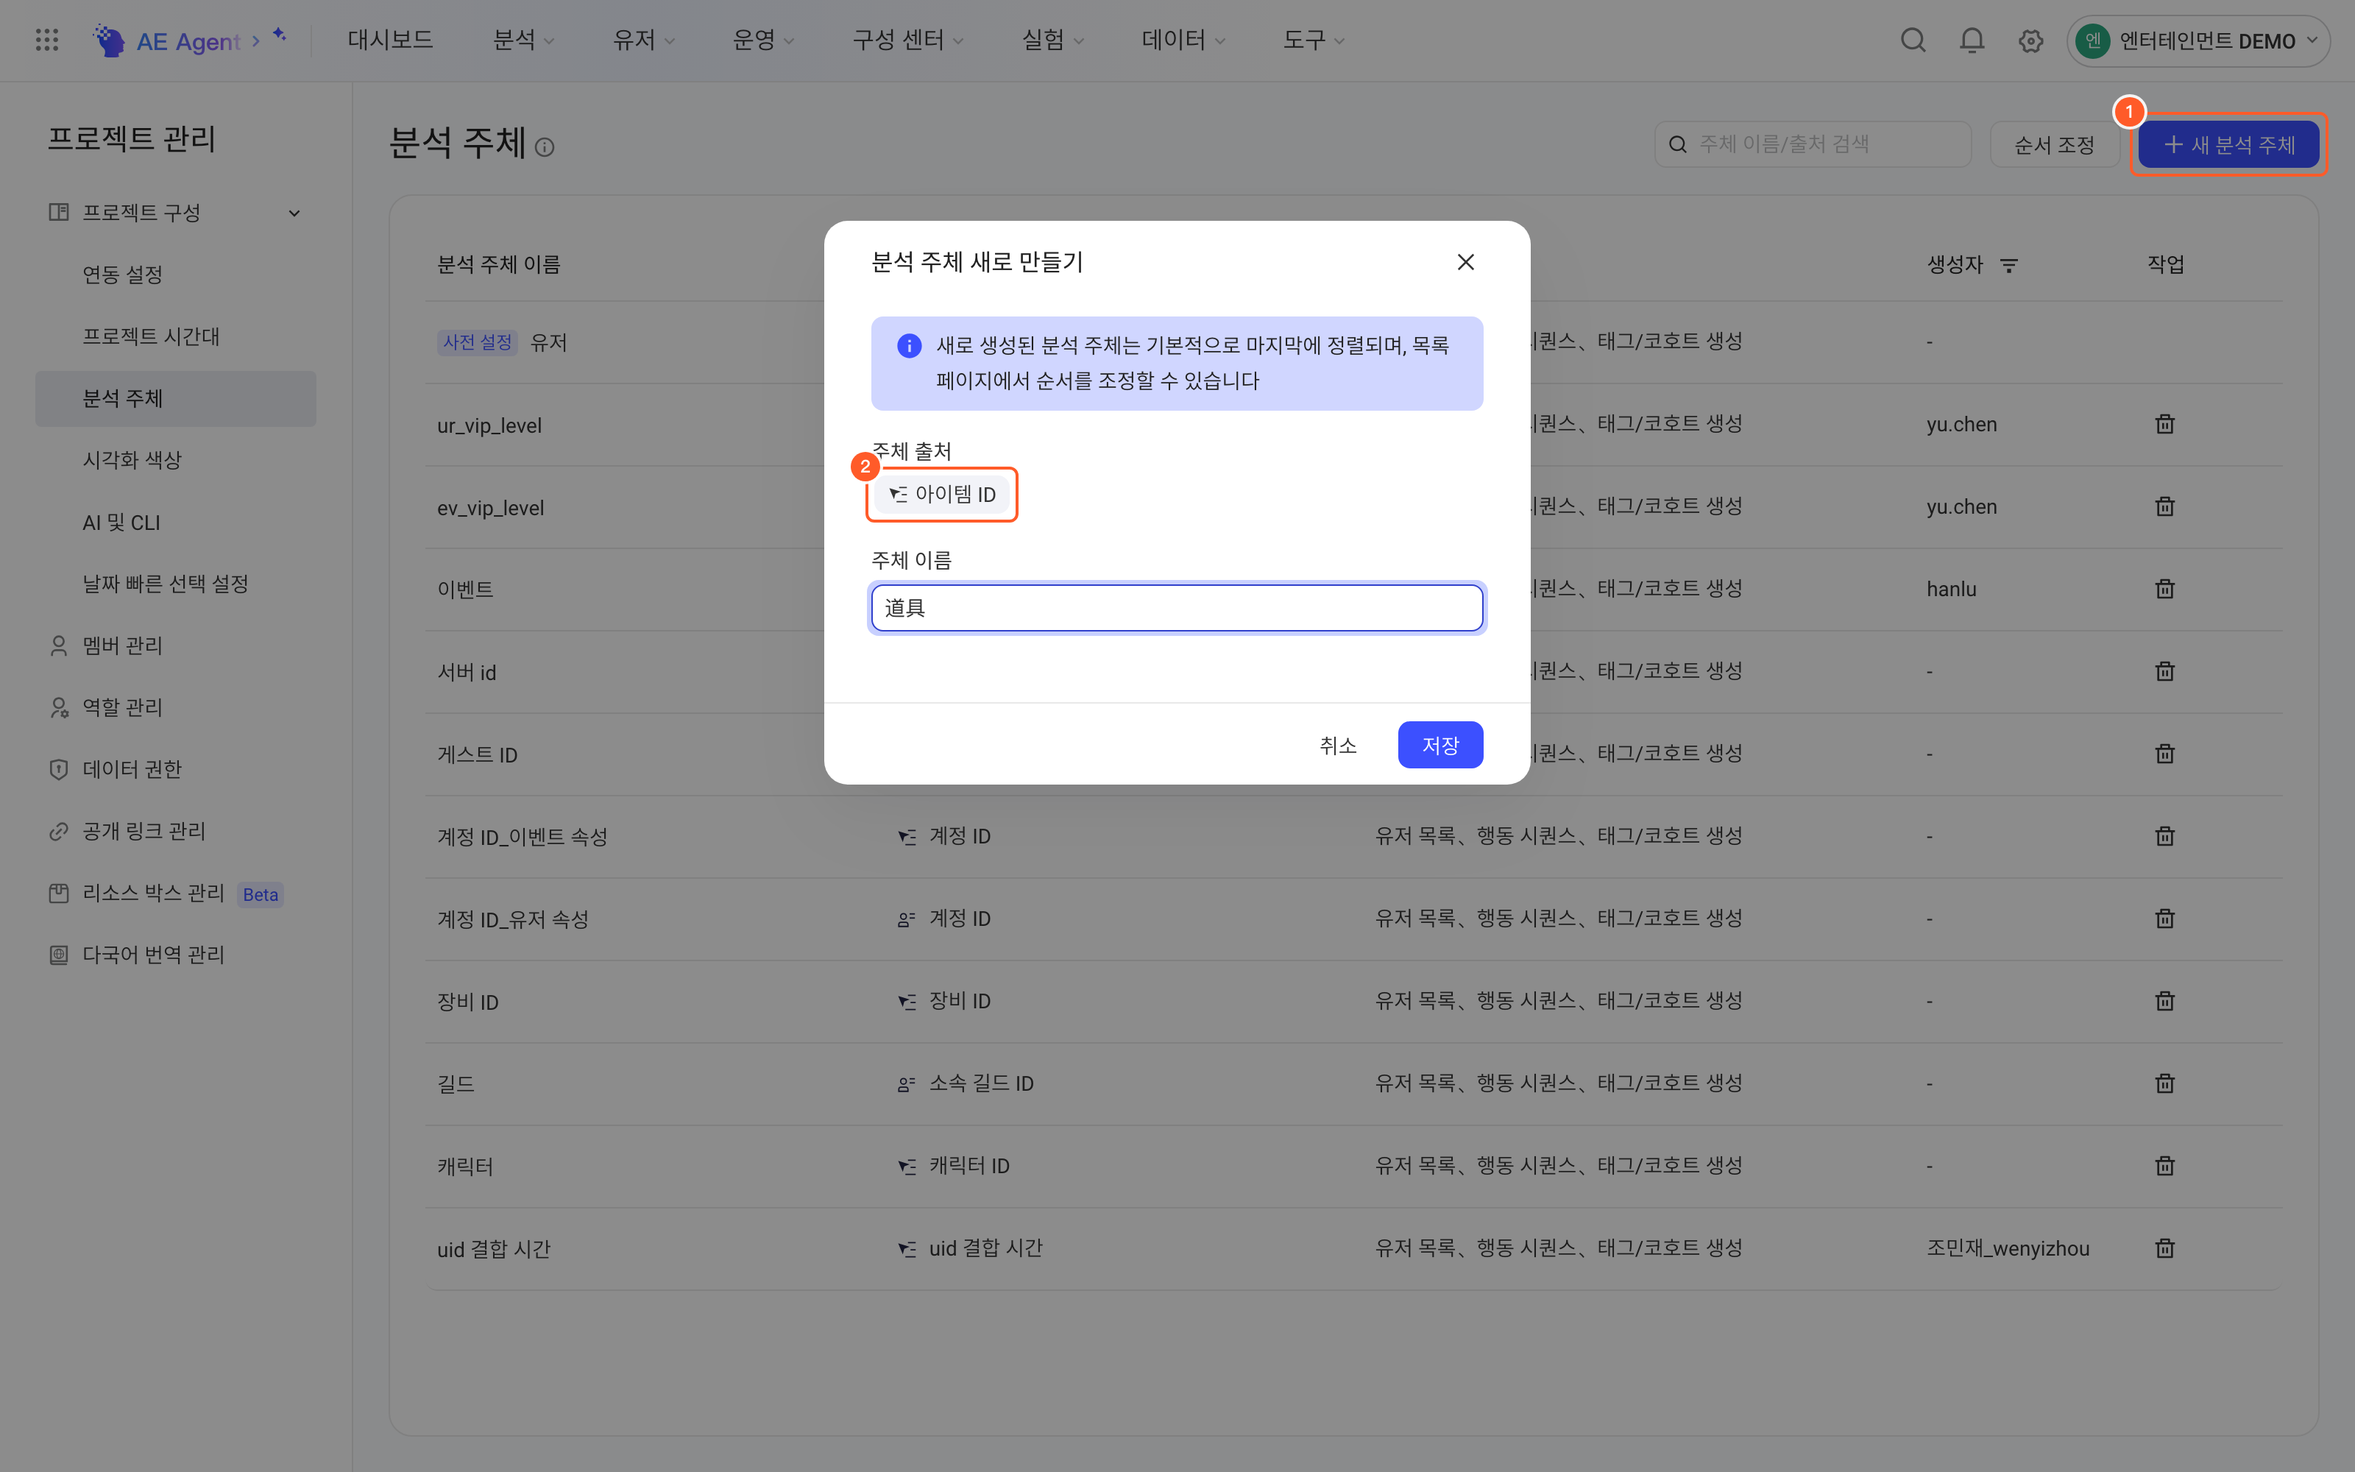Open notifications bell icon
Image resolution: width=2355 pixels, height=1472 pixels.
click(x=1972, y=40)
